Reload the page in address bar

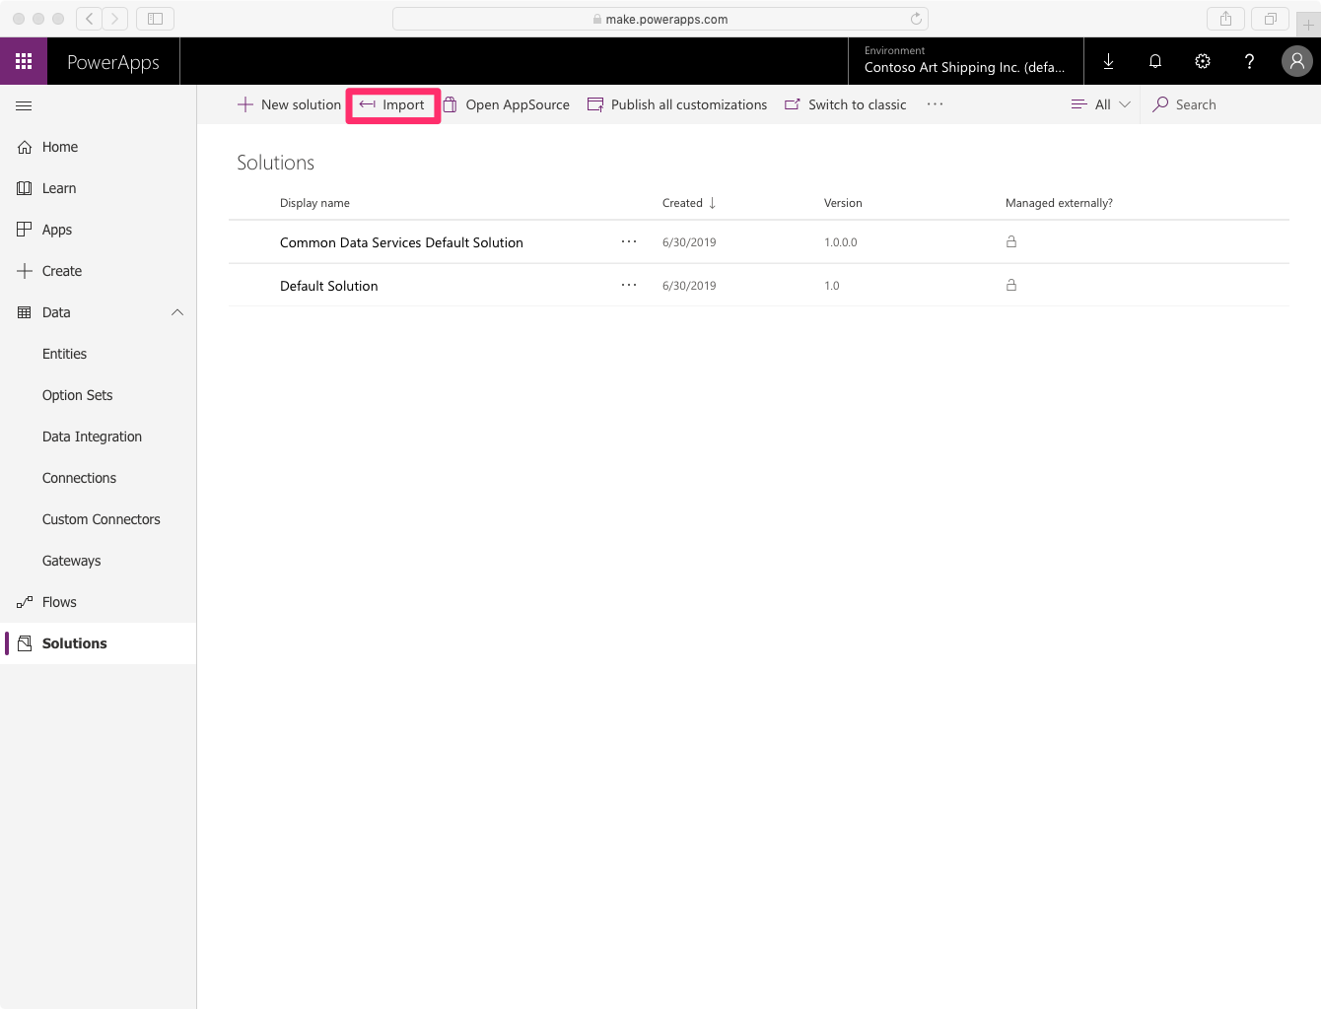click(x=916, y=19)
